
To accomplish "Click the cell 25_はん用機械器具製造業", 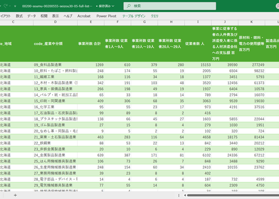I will pos(55,161).
